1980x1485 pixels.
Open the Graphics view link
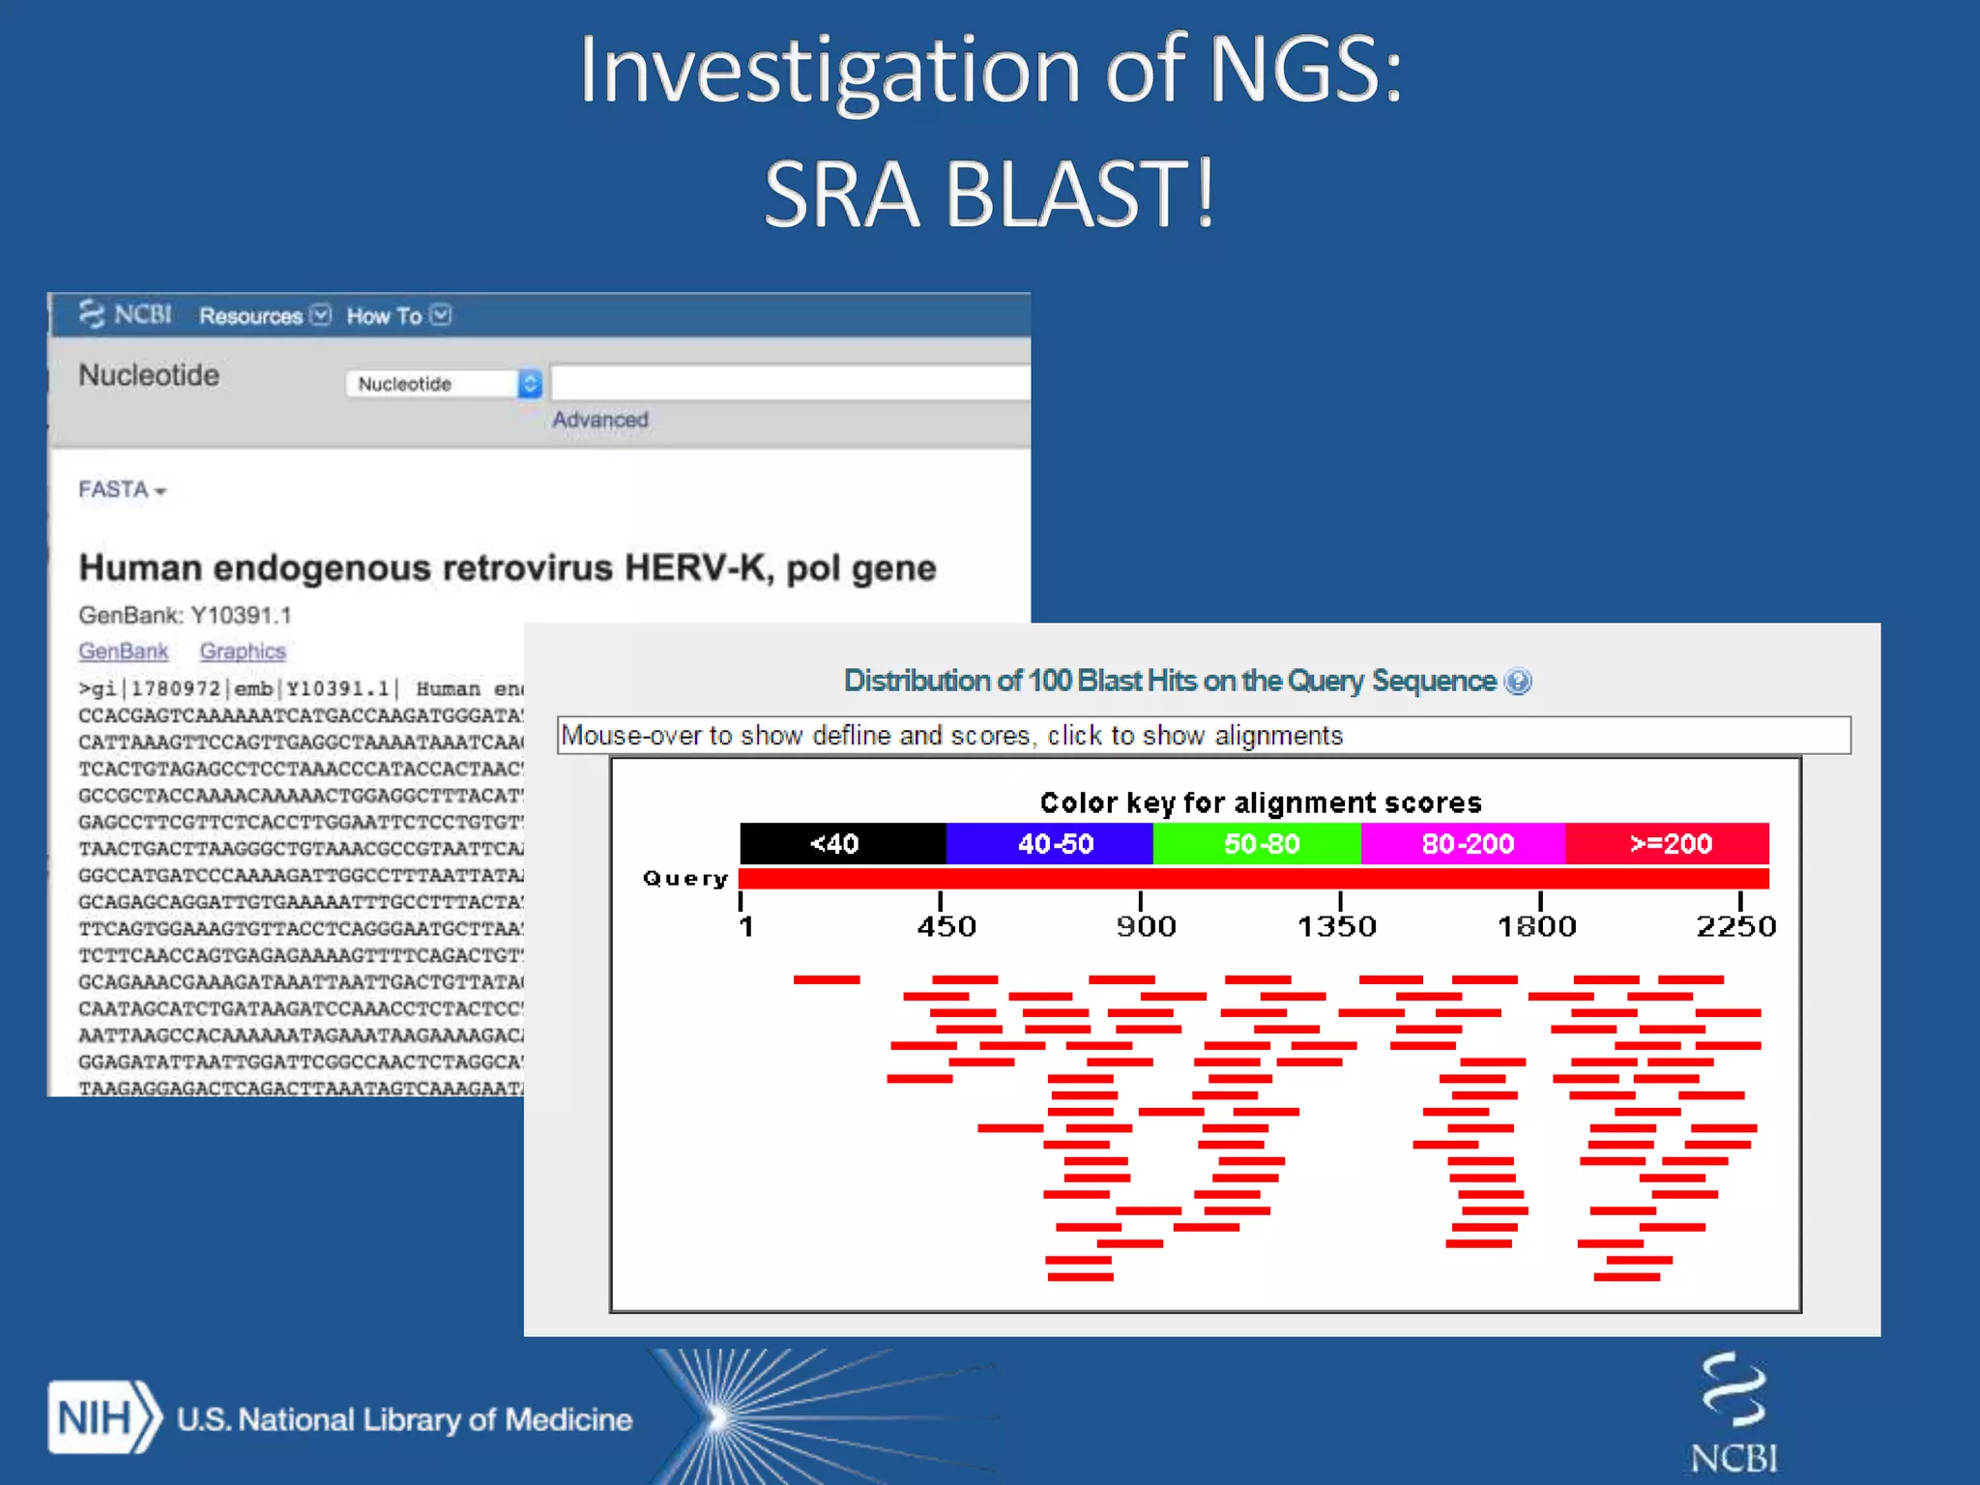tap(243, 652)
